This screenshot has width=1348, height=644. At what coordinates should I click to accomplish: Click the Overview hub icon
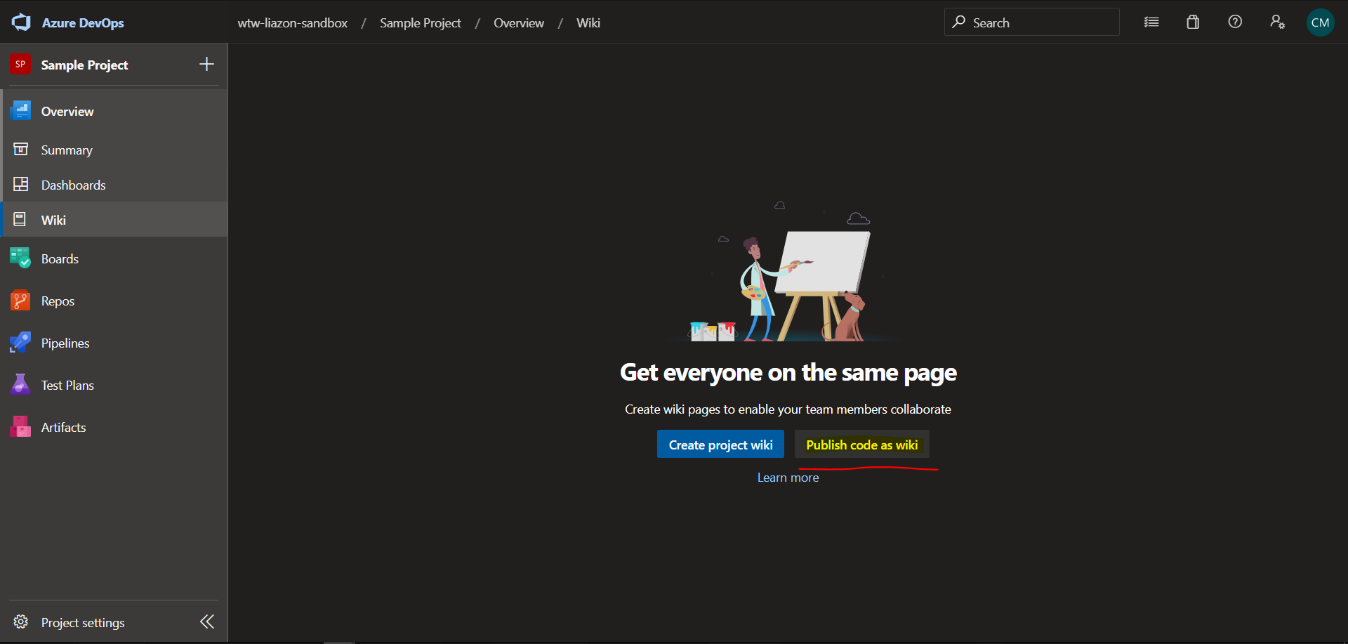click(20, 111)
